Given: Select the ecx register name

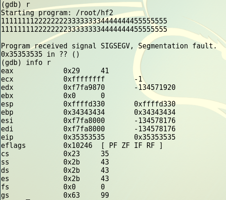Looking at the screenshot, I should click(x=7, y=79).
